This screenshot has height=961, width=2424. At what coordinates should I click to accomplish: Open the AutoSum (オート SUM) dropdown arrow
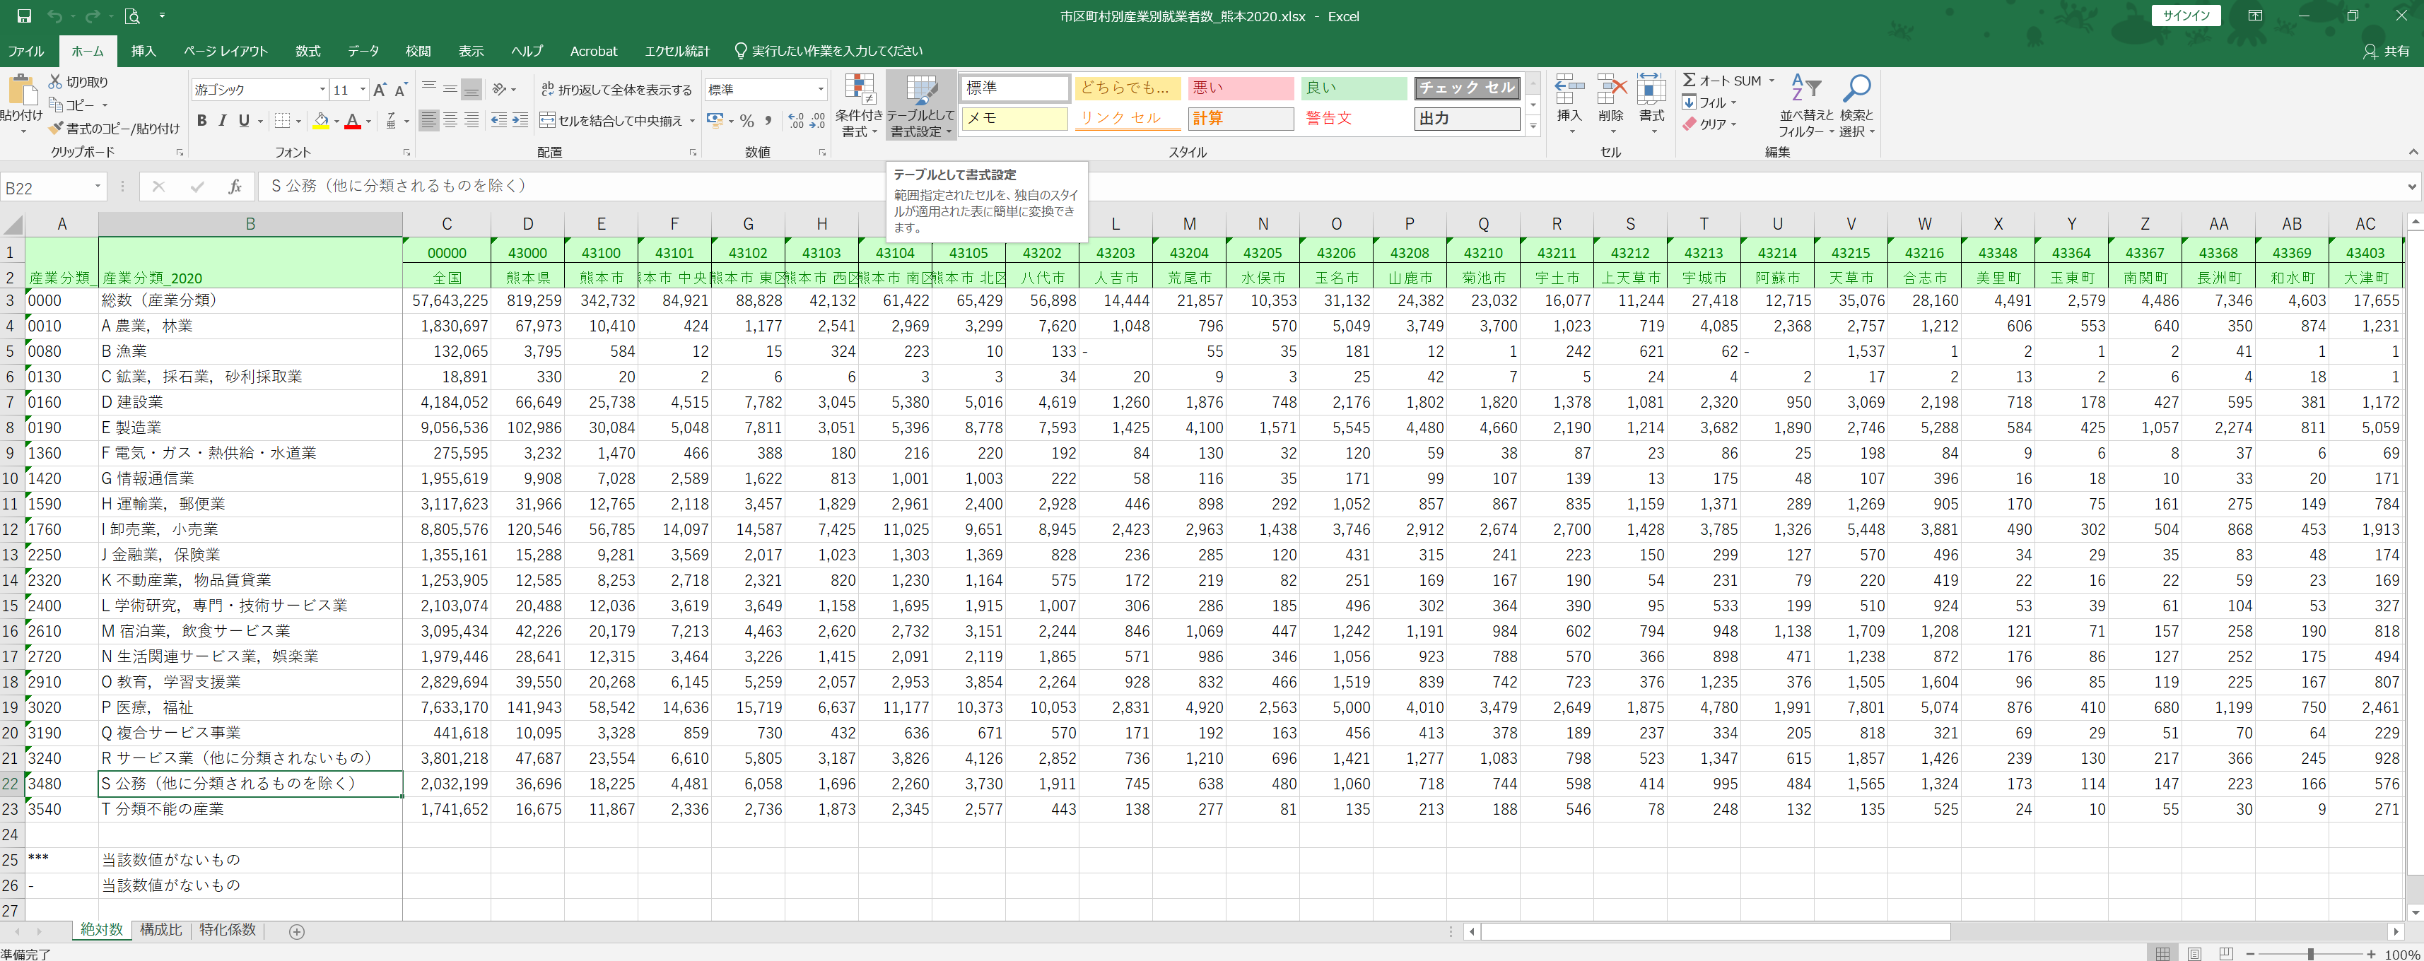click(1772, 81)
